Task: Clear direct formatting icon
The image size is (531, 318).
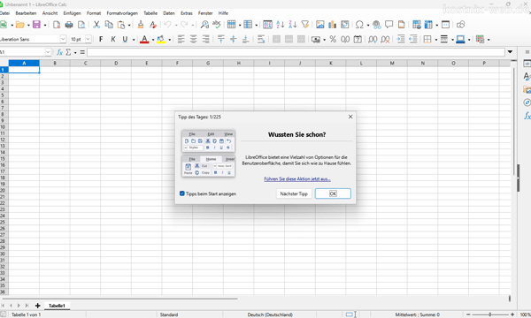Action: tap(153, 25)
